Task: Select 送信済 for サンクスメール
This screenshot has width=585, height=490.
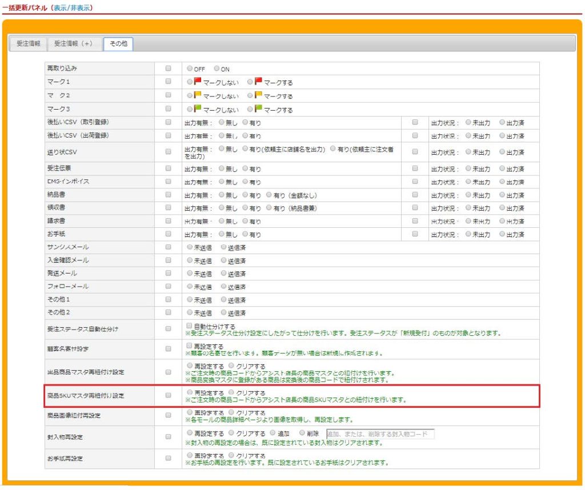Action: [223, 247]
